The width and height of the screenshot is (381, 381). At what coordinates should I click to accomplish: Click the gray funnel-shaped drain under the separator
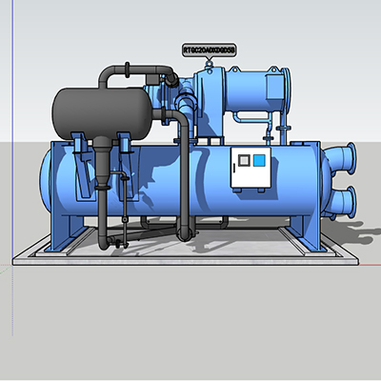tap(102, 162)
